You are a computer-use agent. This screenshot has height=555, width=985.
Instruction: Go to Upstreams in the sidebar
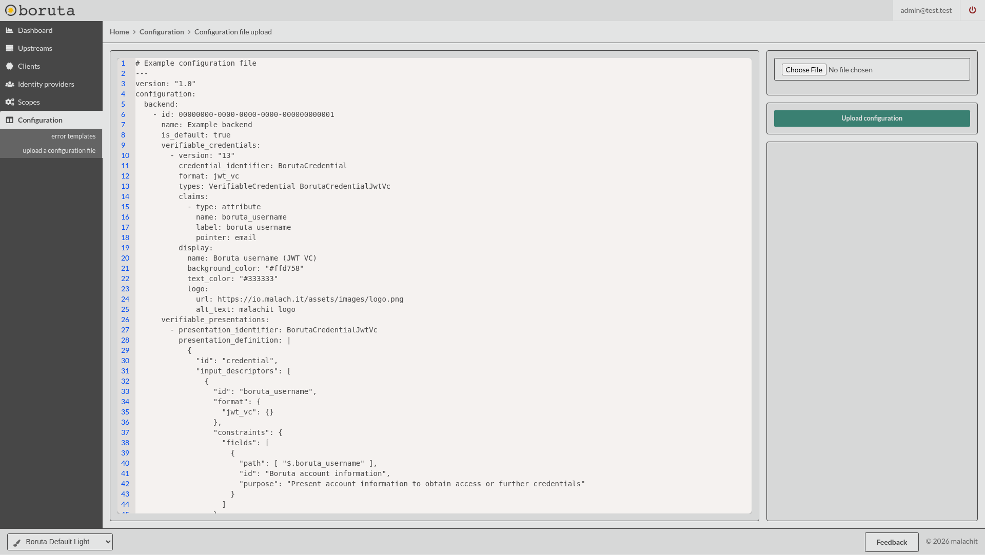(51, 48)
